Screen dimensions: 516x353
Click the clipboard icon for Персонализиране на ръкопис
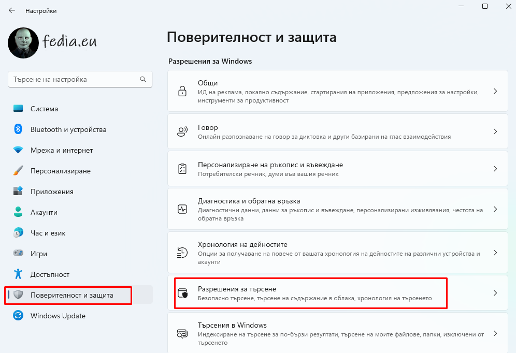coord(182,169)
